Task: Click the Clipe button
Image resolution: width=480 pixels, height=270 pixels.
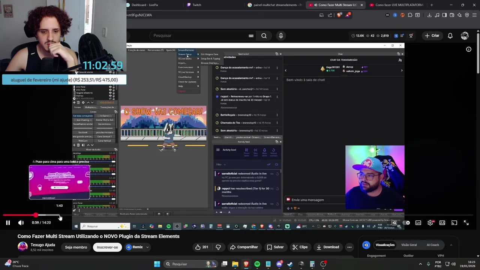Action: click(300, 247)
